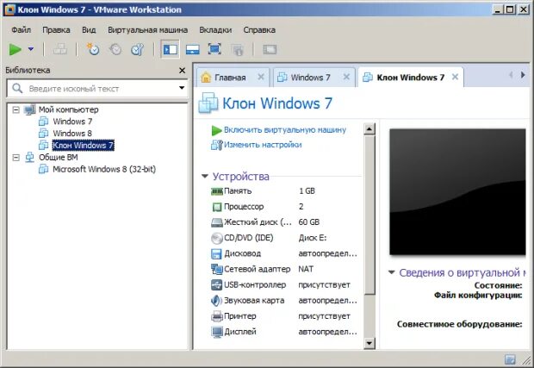
Task: Click the device list scroll down arrow
Action: tap(369, 343)
